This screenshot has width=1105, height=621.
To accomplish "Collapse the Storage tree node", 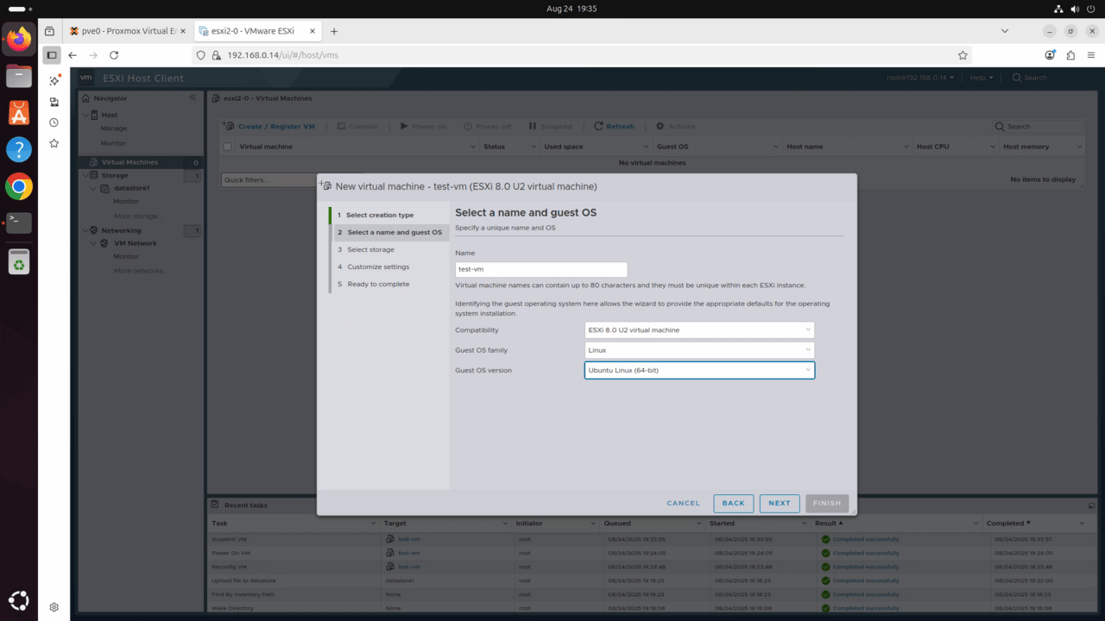I will [x=85, y=175].
